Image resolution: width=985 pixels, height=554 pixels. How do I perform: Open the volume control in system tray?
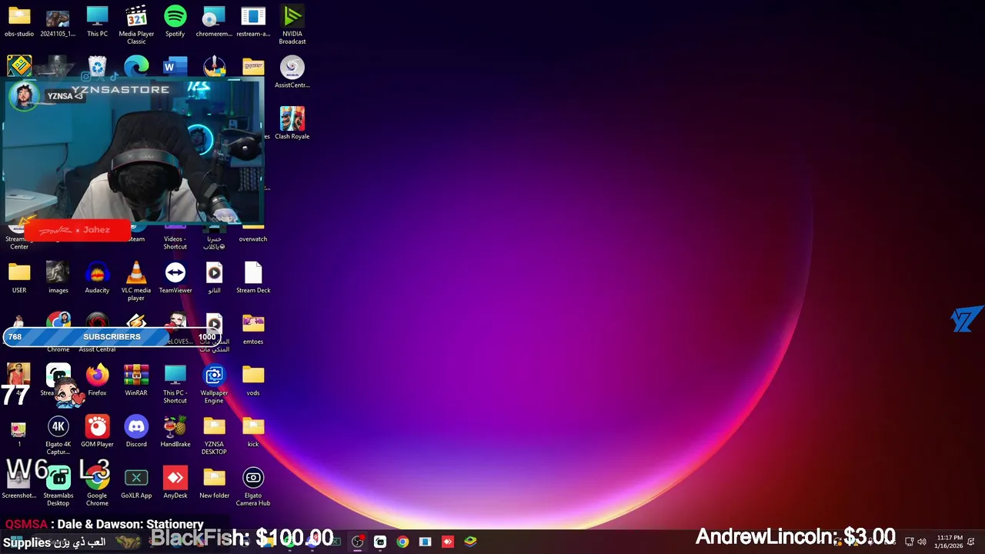922,542
